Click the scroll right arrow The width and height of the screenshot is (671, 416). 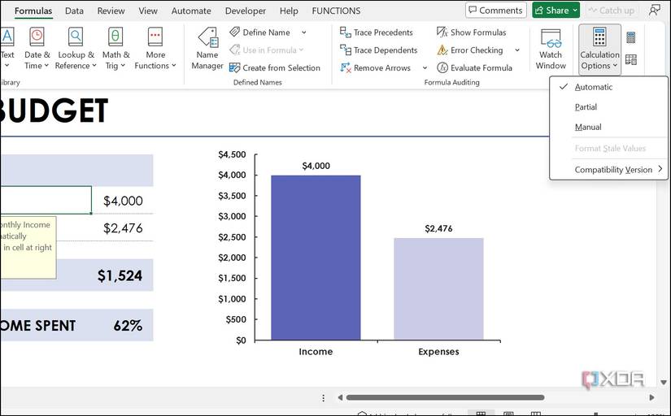click(x=651, y=397)
